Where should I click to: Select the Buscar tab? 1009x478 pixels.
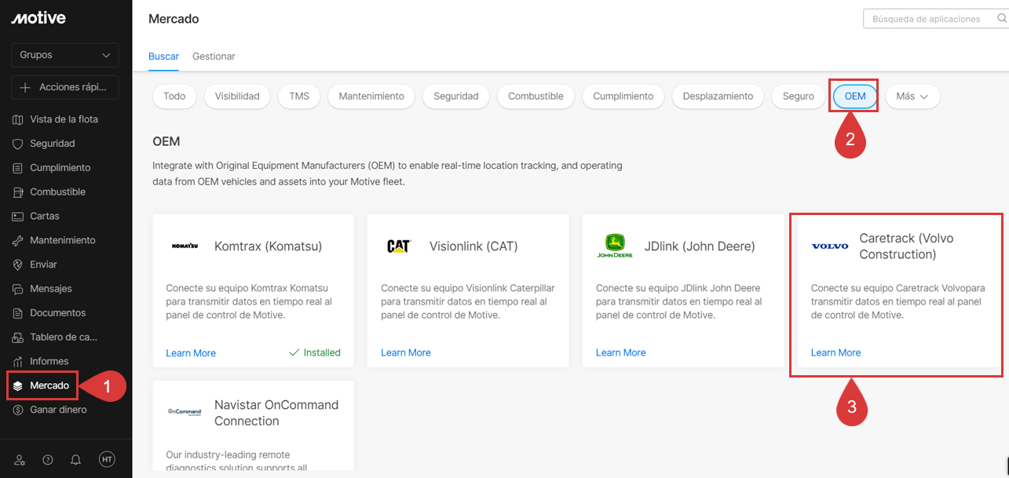163,57
